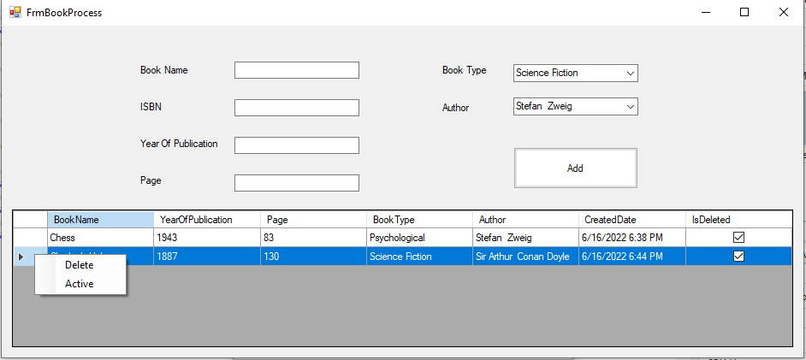Select the Sir Arthur Conan Doyle cell

coord(525,257)
